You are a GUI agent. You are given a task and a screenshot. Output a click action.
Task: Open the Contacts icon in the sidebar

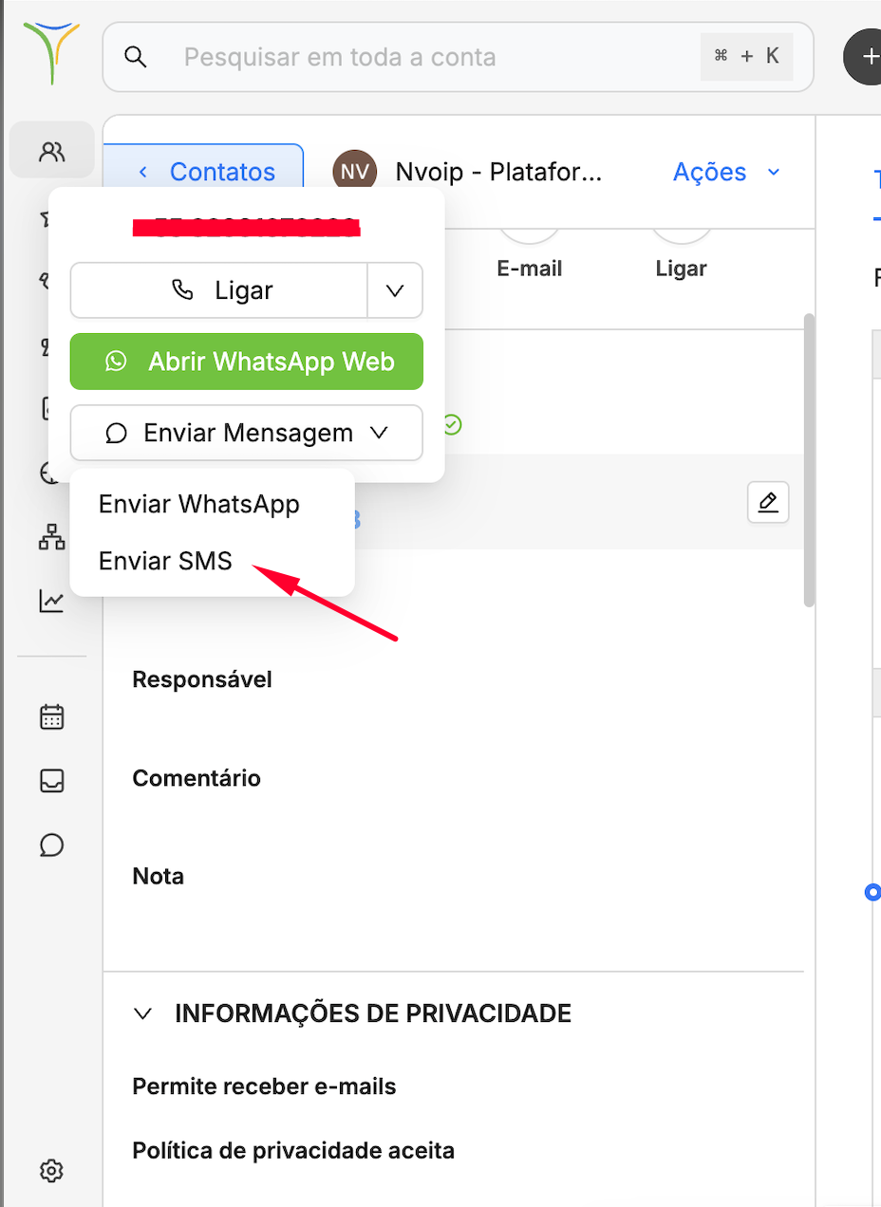(x=52, y=150)
